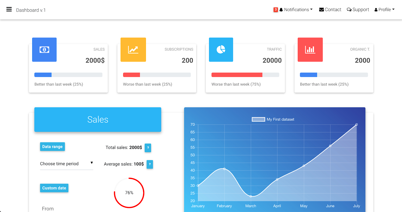Click the Traffic red progress bar

tap(237, 75)
